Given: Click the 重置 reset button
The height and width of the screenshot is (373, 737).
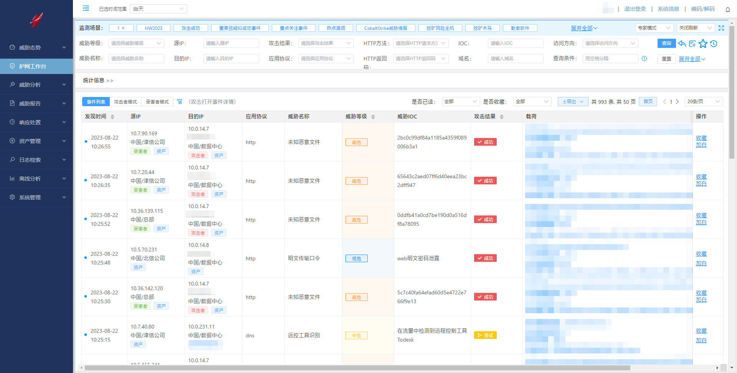Looking at the screenshot, I should 666,59.
